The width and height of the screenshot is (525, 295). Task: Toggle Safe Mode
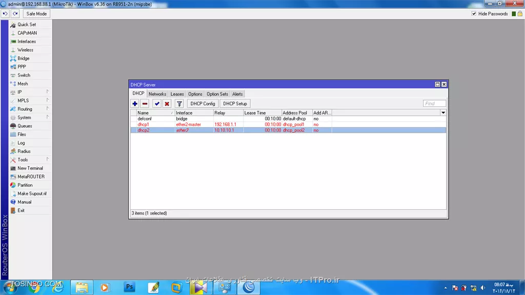[x=36, y=14]
